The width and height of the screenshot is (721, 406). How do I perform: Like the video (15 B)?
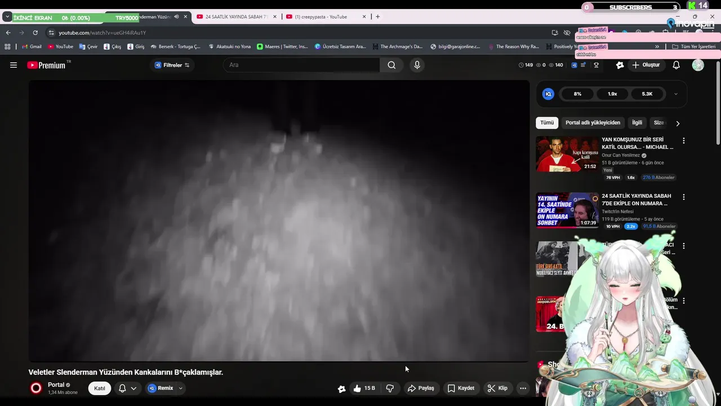364,388
